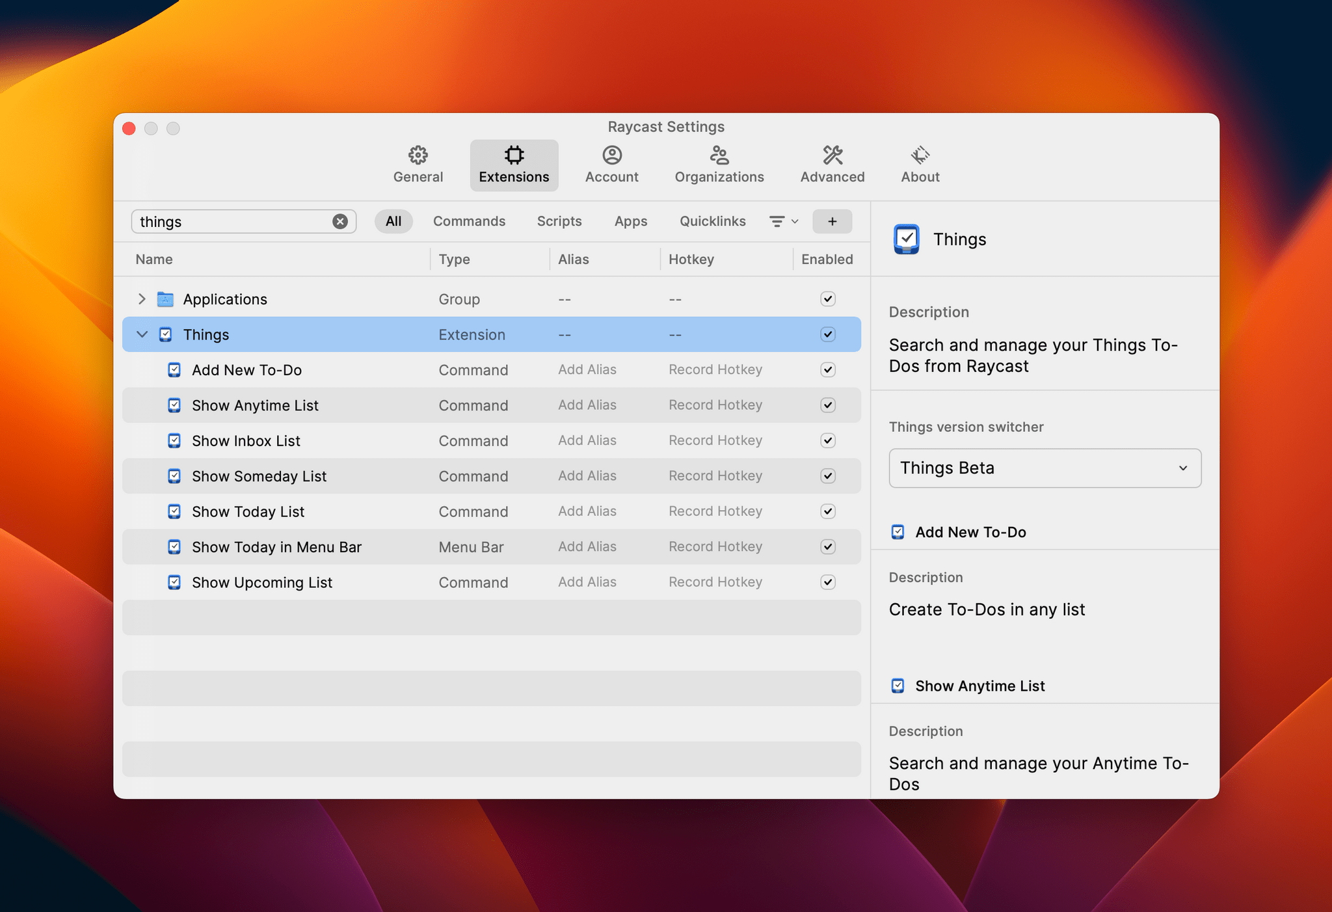
Task: Select the Commands filter tab
Action: (470, 220)
